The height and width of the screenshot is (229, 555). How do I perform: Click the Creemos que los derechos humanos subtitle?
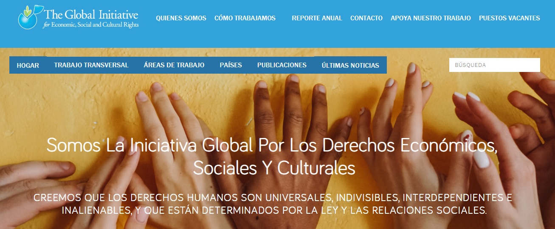(x=273, y=204)
